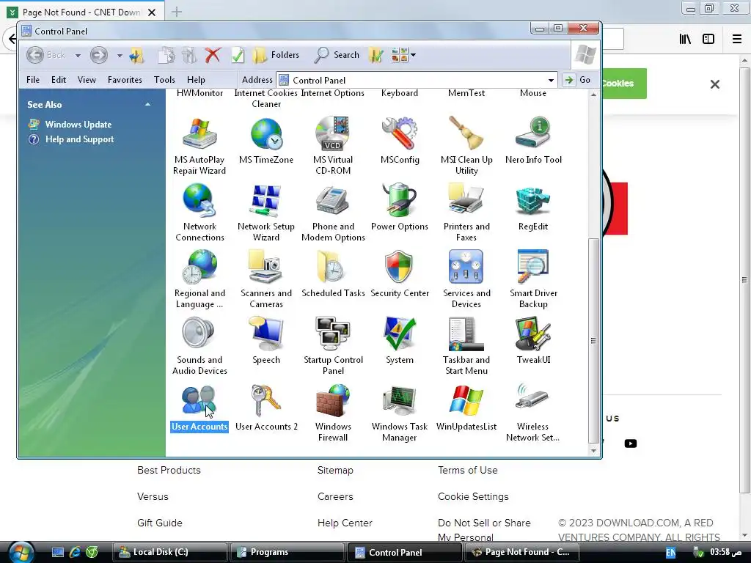Screen dimensions: 751x563
Task: Open Printers and Faxes icon
Action: point(466,200)
